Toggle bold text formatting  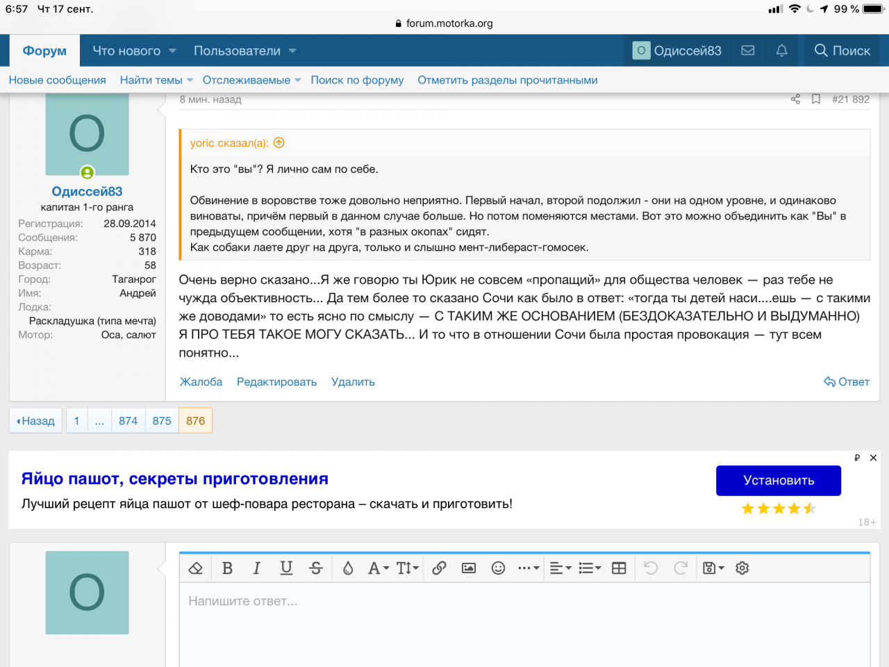(227, 568)
